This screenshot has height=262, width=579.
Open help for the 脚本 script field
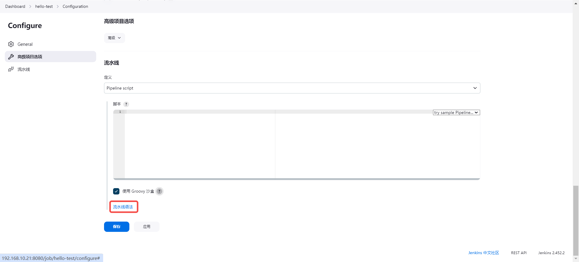pos(126,104)
